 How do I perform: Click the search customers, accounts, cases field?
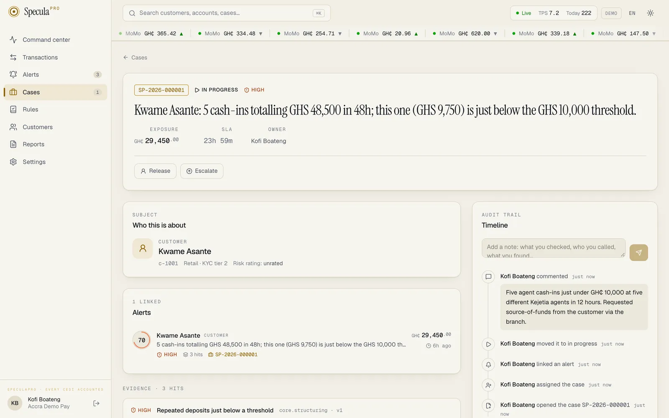point(227,13)
